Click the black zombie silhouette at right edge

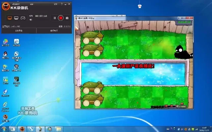click(183, 52)
